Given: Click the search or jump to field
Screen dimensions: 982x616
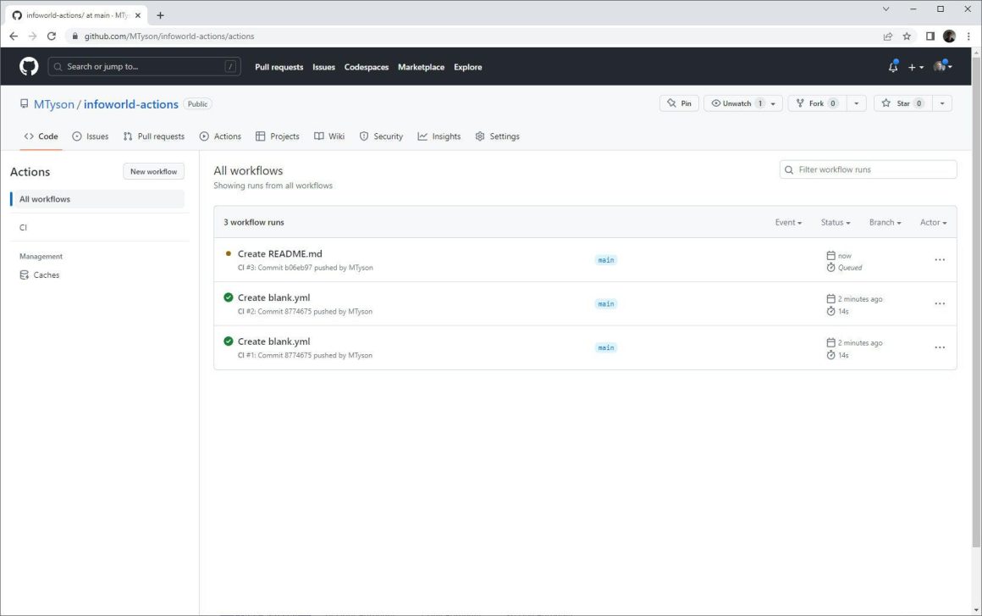Looking at the screenshot, I should tap(144, 66).
